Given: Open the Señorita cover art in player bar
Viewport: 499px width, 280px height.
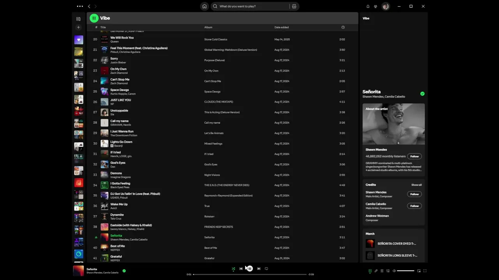Looking at the screenshot, I should [78, 271].
